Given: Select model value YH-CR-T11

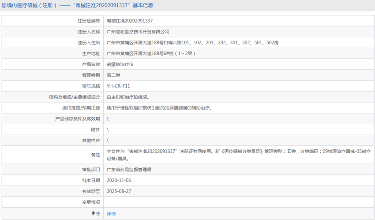Looking at the screenshot, I should click(x=118, y=86).
